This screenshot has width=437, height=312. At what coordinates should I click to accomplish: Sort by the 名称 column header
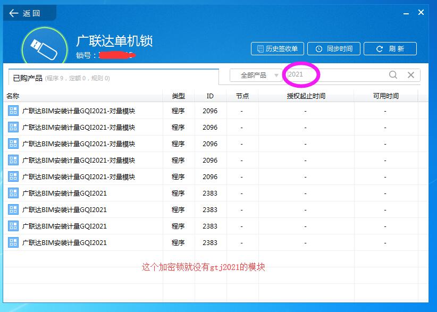point(83,96)
